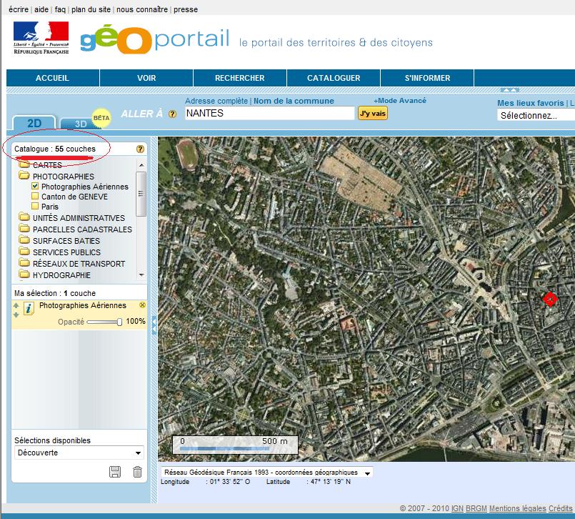The height and width of the screenshot is (519, 575).
Task: Click the Opacité slider handle
Action: click(x=120, y=322)
